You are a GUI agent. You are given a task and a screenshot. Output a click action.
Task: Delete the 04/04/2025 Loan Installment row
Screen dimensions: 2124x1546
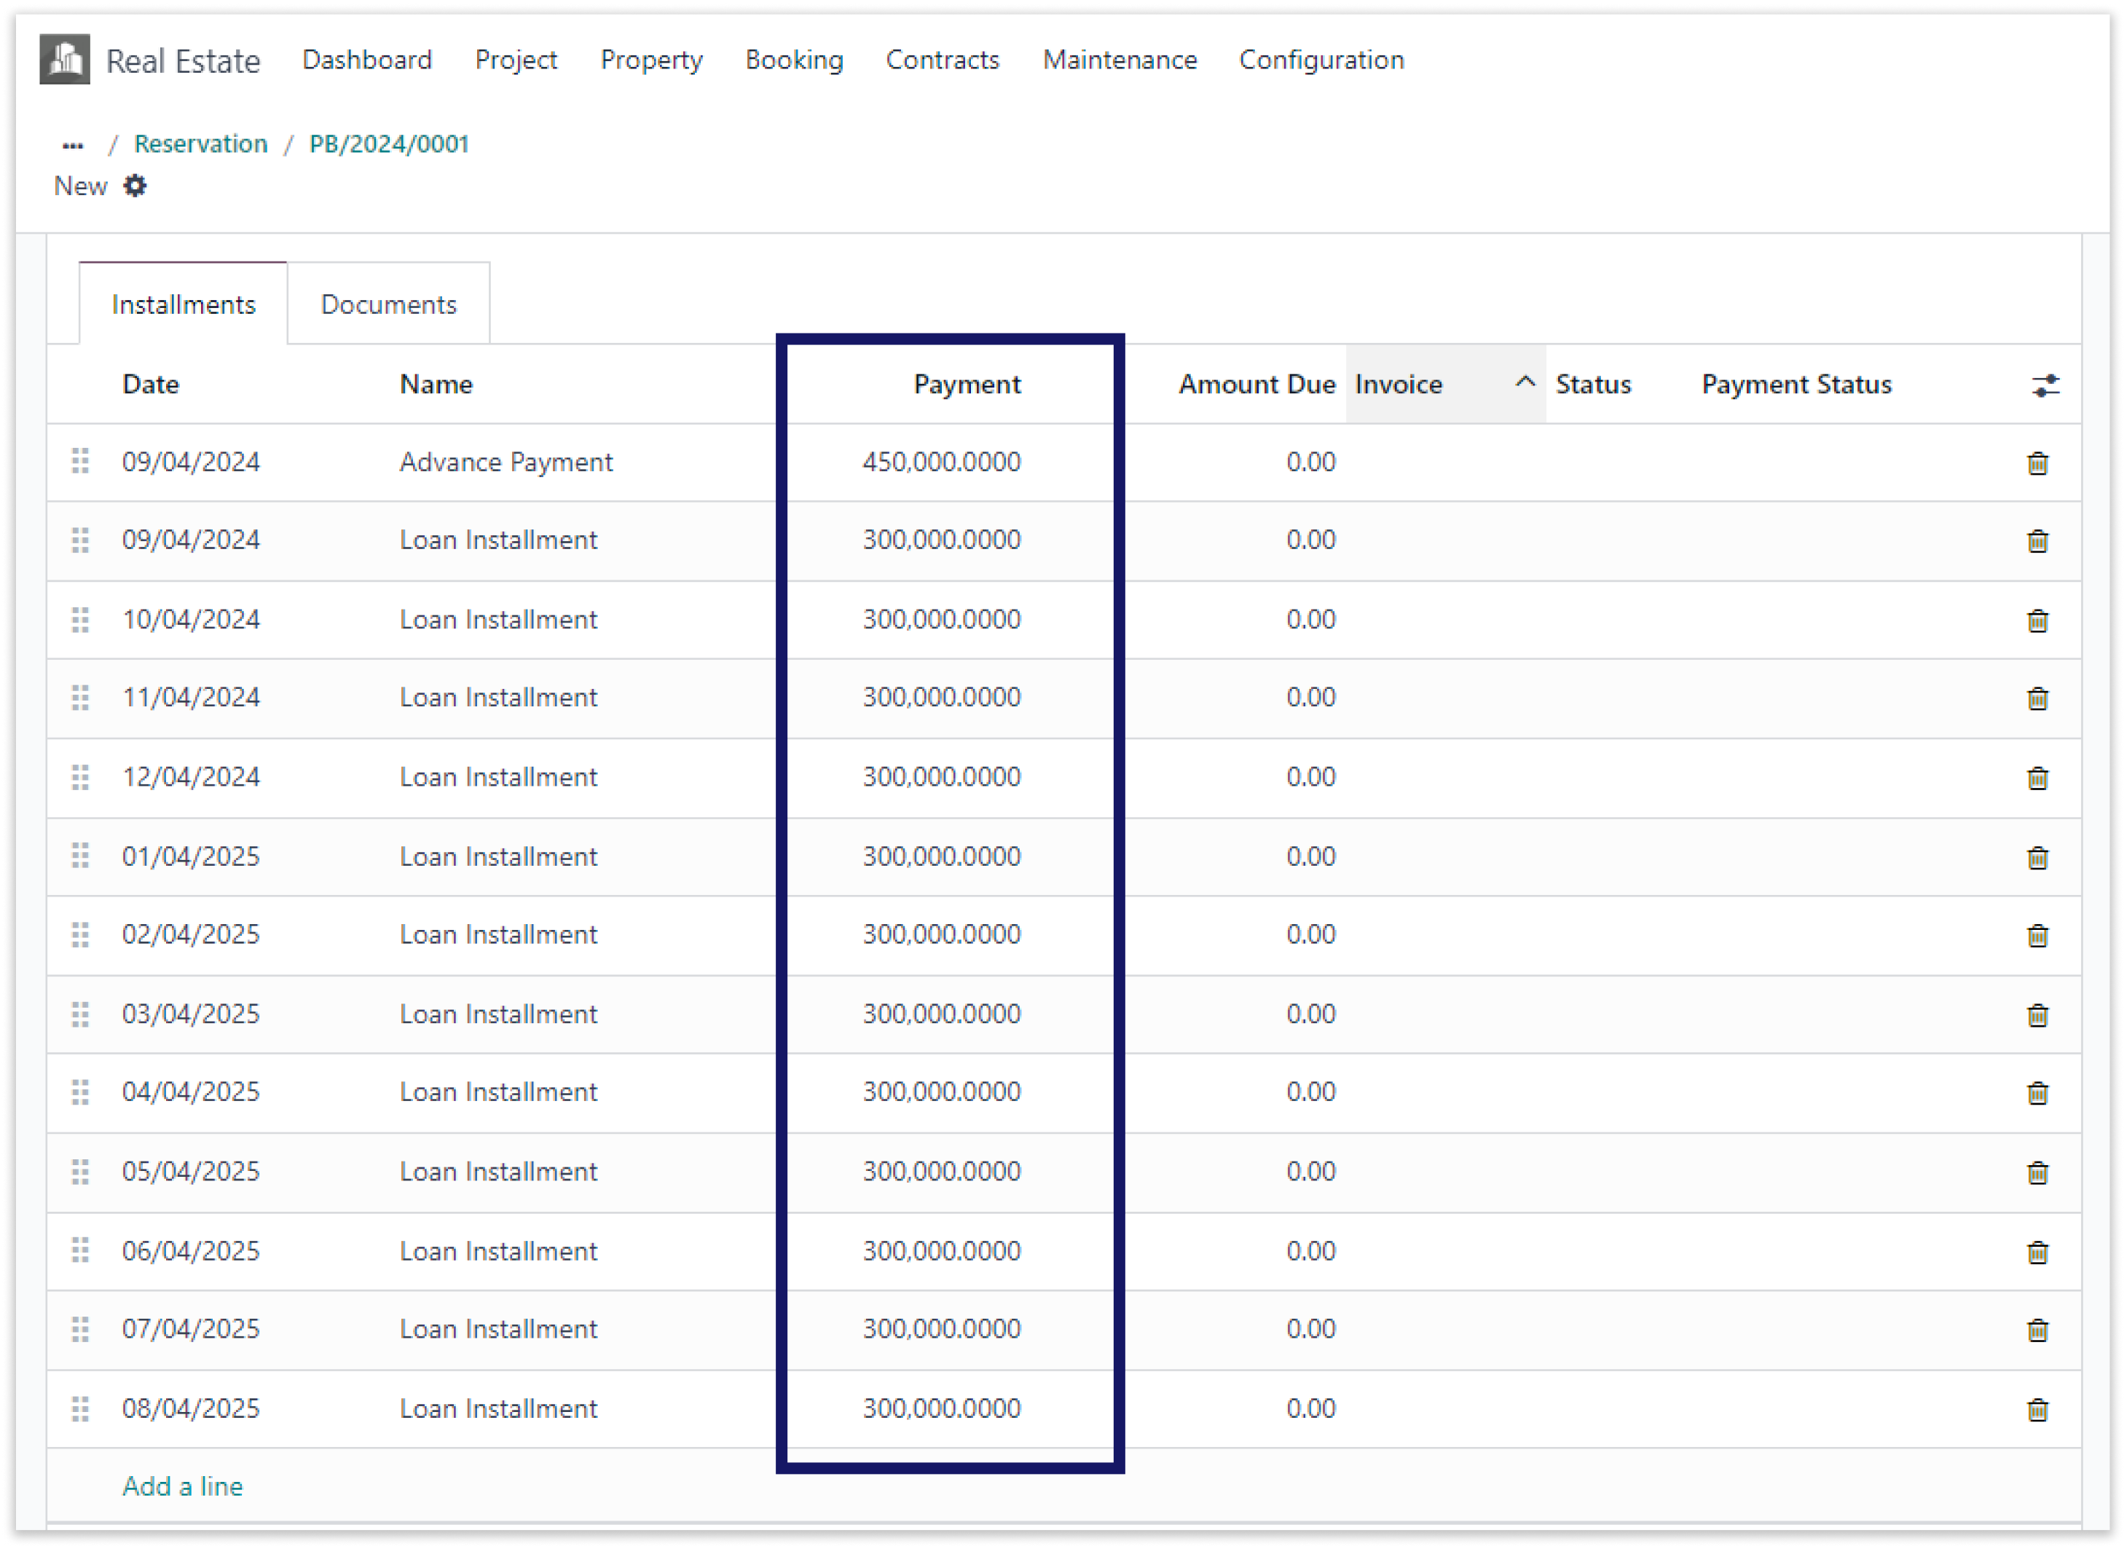[x=2037, y=1092]
